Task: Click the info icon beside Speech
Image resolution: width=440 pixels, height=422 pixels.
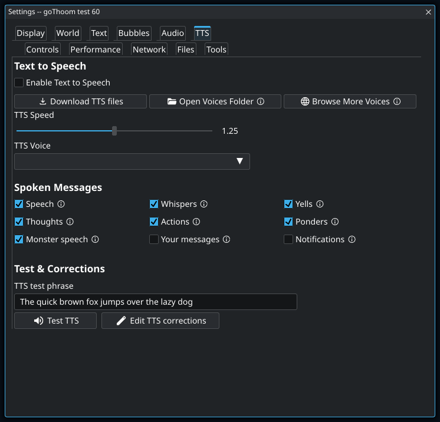Action: [61, 204]
